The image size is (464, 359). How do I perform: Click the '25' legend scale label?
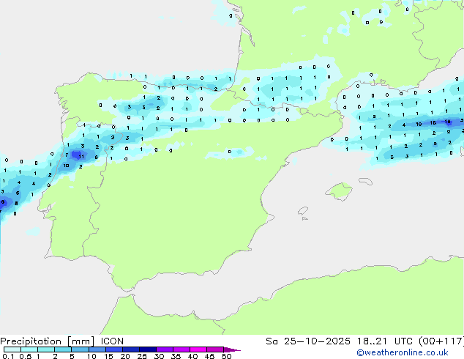click(142, 356)
